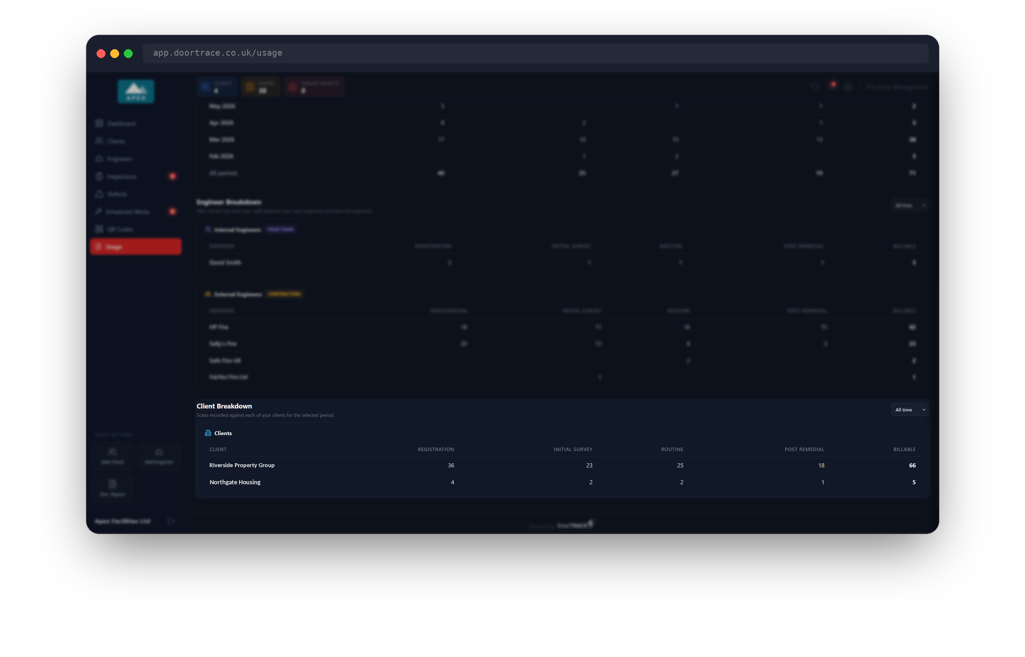Image resolution: width=1025 pixels, height=657 pixels.
Task: Click Northgate Housing registration value 4
Action: point(452,482)
